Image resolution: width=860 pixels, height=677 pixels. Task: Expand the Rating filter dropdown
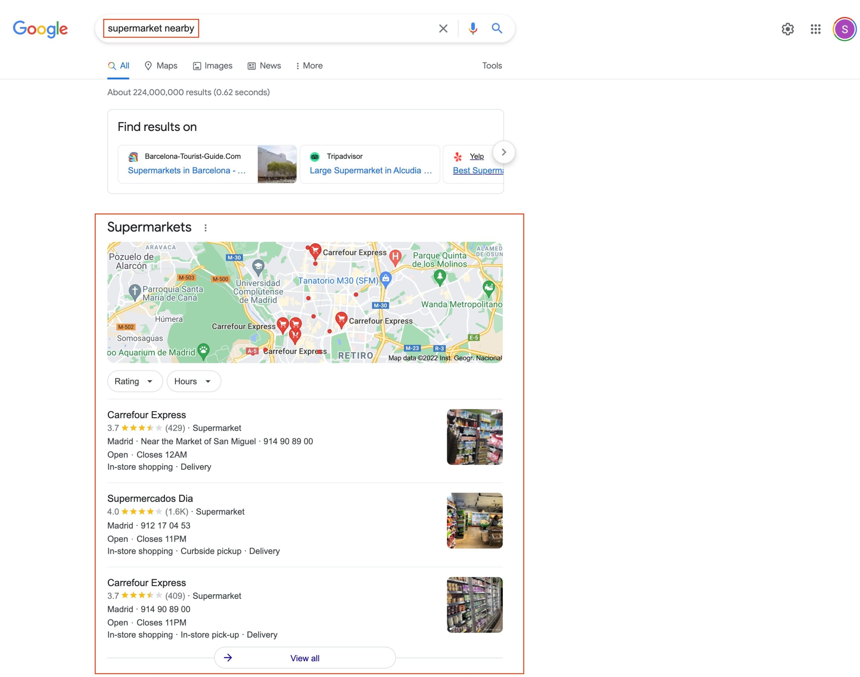[135, 381]
